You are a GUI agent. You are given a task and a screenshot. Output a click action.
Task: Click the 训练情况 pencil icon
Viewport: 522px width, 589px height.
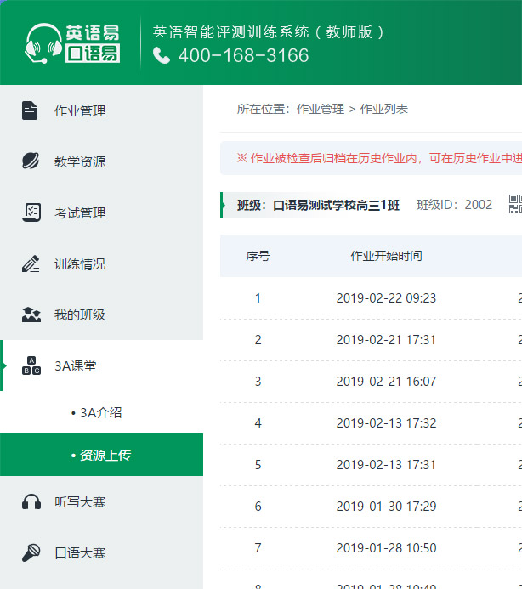pyautogui.click(x=31, y=263)
